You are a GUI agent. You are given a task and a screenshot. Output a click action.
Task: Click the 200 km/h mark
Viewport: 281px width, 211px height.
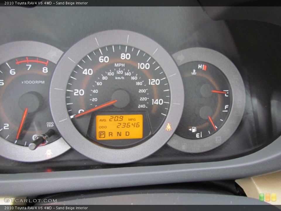[142, 91]
